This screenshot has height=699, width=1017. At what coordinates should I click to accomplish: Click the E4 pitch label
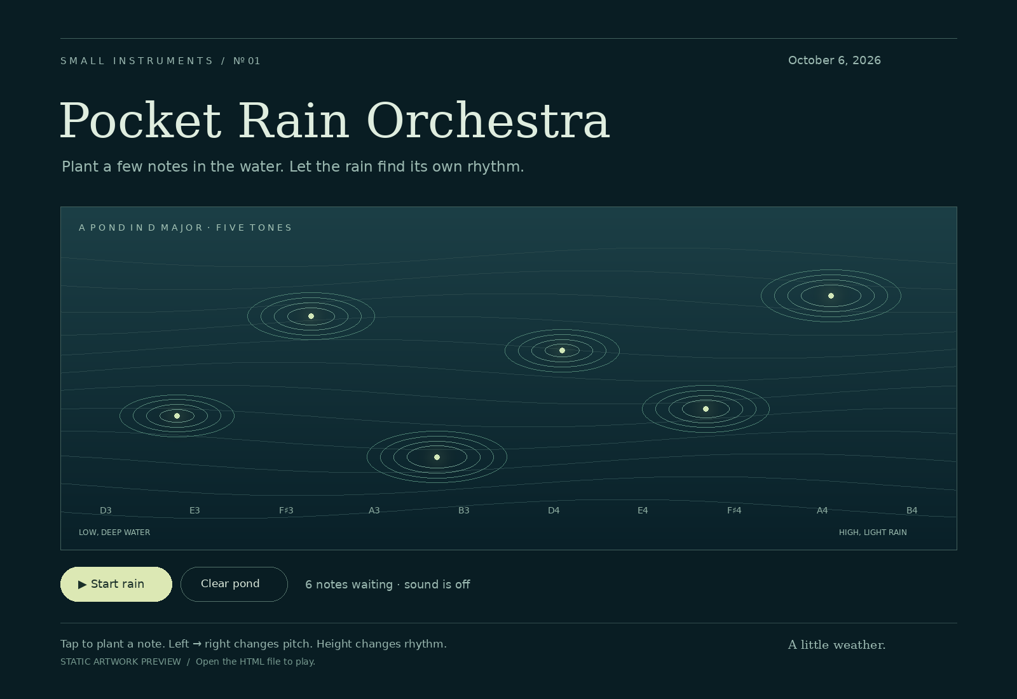[x=643, y=510]
